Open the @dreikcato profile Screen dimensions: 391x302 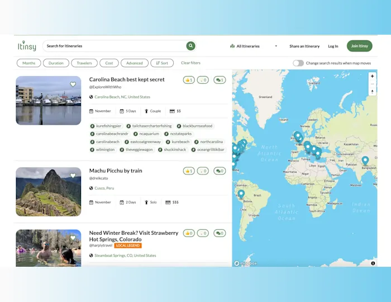point(98,178)
